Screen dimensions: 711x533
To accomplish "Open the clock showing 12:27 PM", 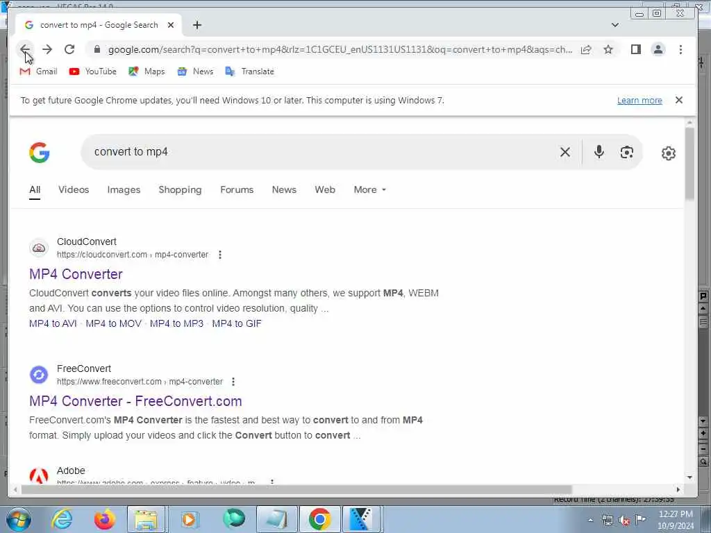I will (x=676, y=519).
